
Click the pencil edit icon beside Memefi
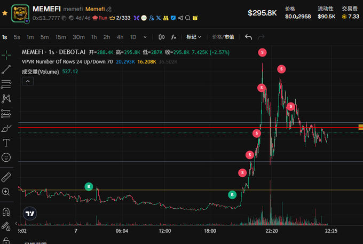tap(109, 9)
